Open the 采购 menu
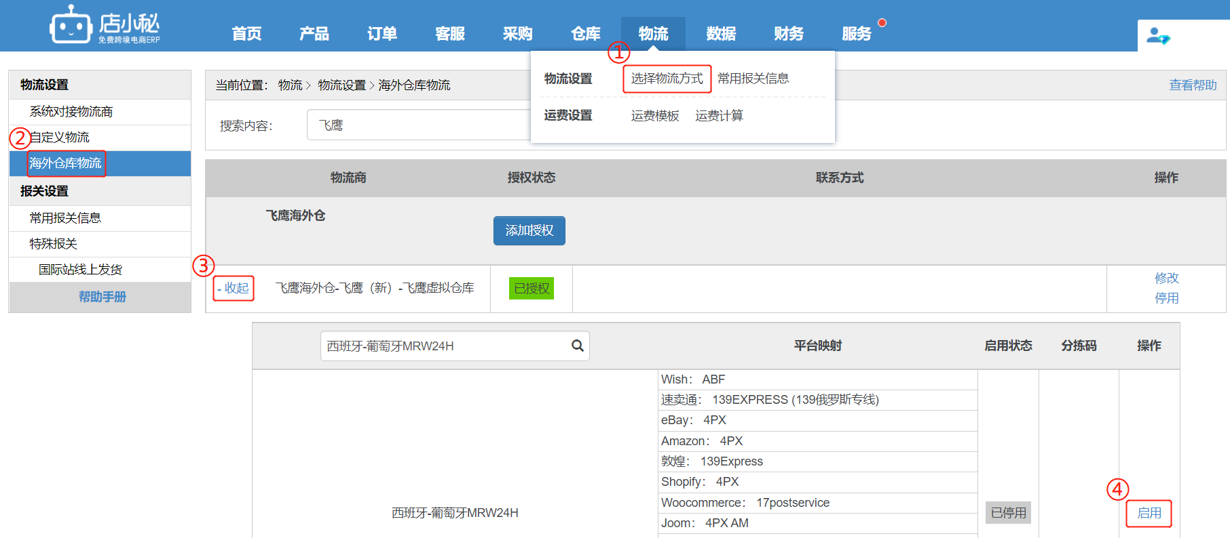The height and width of the screenshot is (538, 1230). tap(518, 34)
